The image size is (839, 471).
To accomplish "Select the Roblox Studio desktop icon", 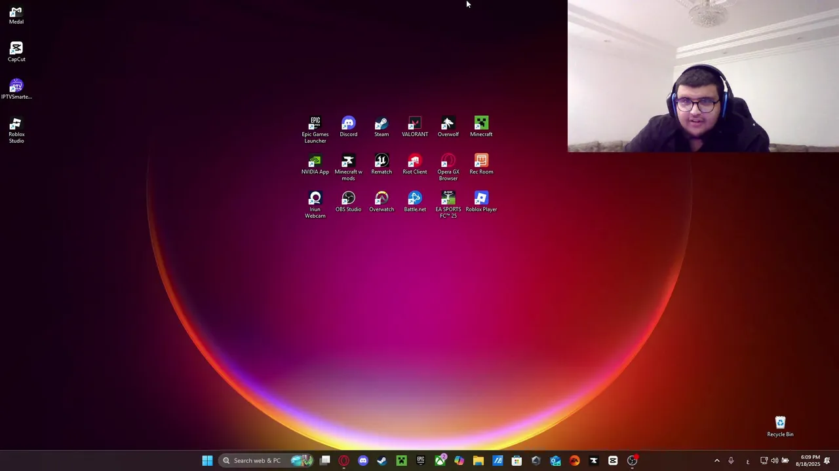I will coord(16,130).
